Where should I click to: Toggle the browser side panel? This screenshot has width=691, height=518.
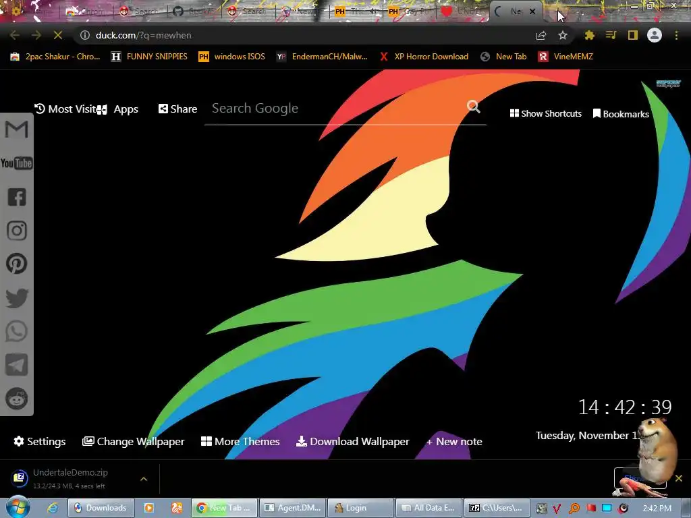[x=633, y=35]
